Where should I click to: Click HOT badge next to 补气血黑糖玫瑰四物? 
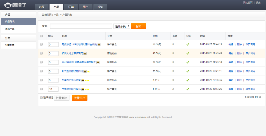coord(89,71)
